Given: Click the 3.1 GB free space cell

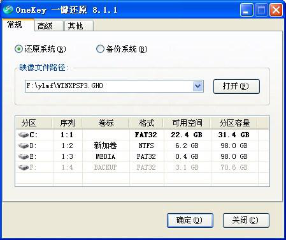Looking at the screenshot, I should coord(187,167).
